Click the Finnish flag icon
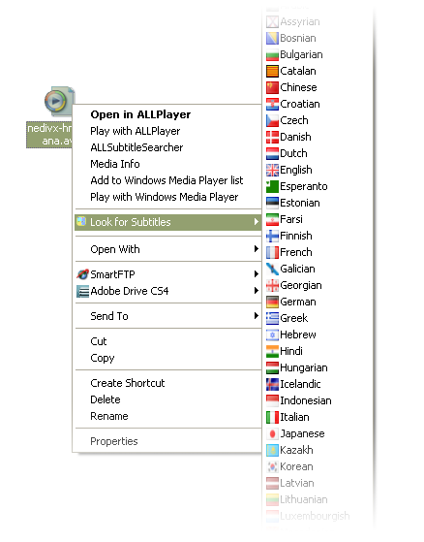Screen dimensions: 424x542 click(x=272, y=236)
